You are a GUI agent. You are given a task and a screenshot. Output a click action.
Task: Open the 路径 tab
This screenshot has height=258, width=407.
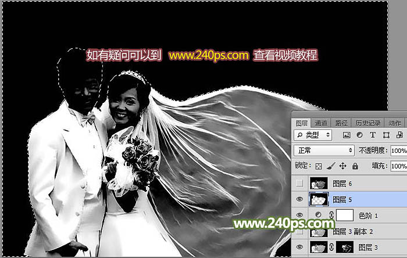[341, 123]
